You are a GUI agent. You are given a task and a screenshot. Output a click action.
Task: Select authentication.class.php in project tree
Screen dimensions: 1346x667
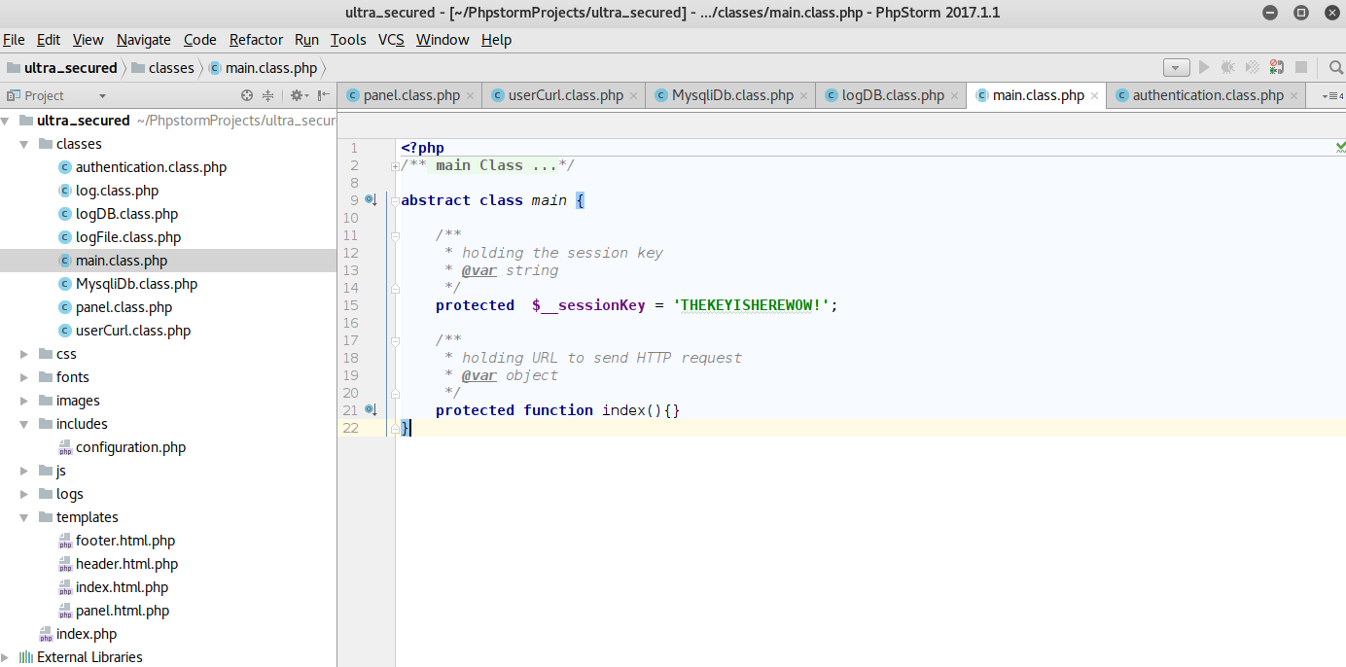click(151, 167)
